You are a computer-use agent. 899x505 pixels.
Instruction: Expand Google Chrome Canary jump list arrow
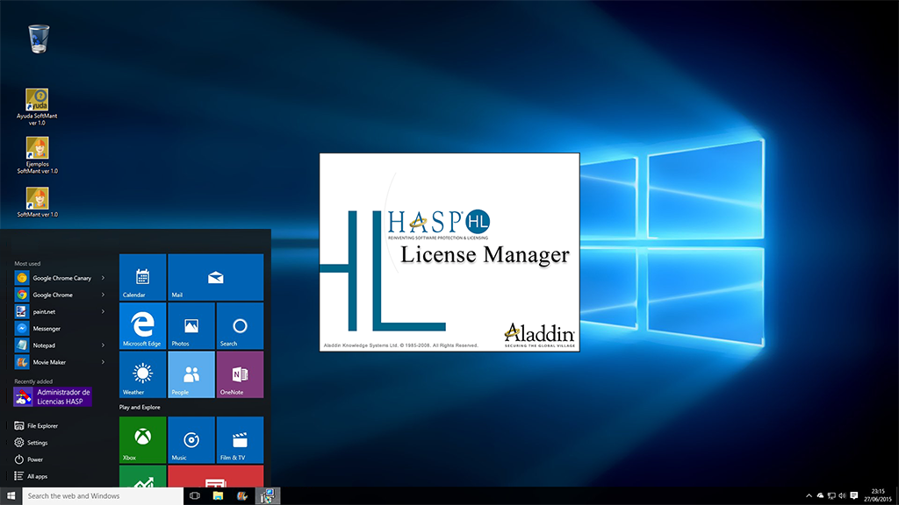coord(103,278)
